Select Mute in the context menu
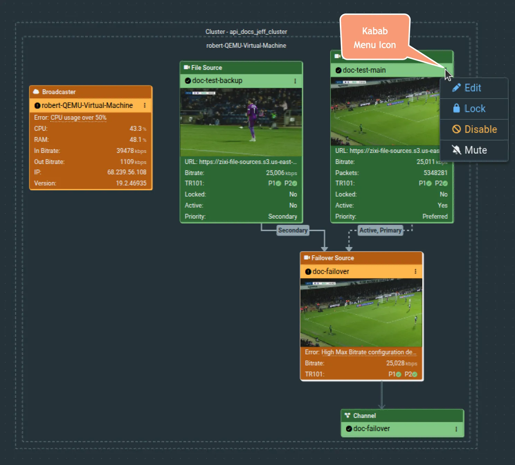 click(x=474, y=150)
